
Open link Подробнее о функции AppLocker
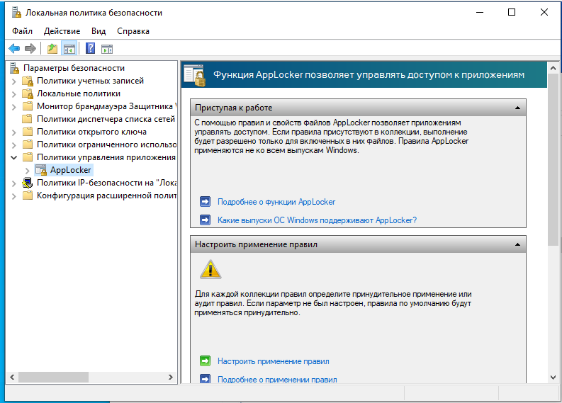276,202
